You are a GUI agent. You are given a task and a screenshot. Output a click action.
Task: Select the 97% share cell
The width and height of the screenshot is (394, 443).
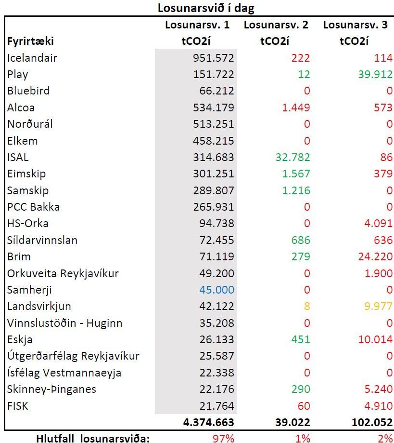click(x=223, y=438)
